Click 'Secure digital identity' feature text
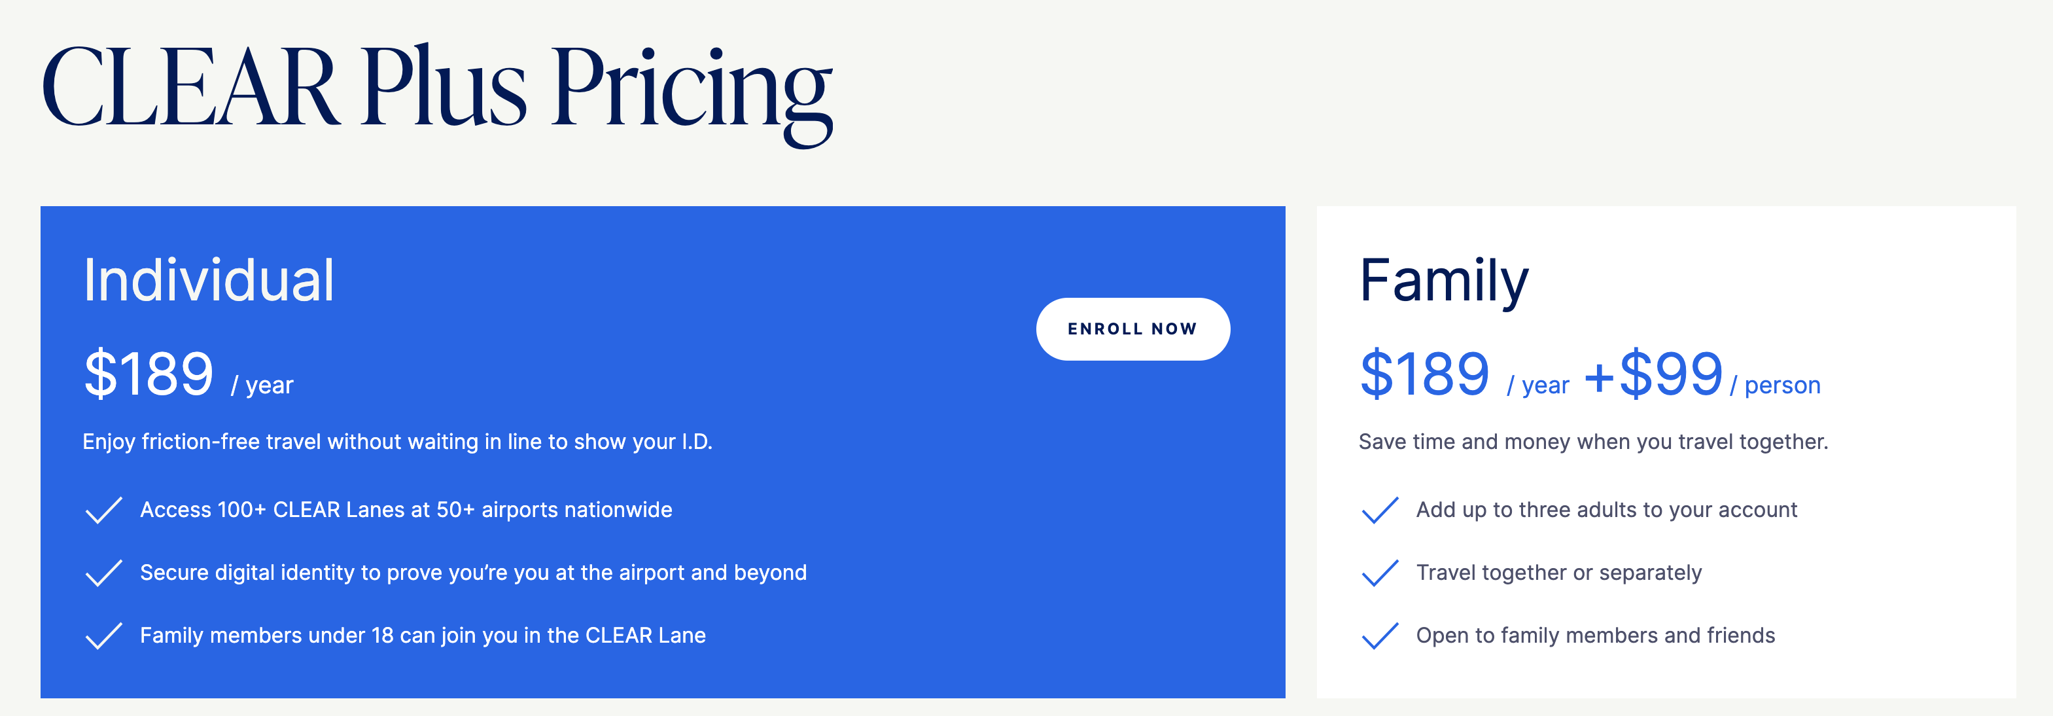This screenshot has width=2053, height=716. click(472, 573)
